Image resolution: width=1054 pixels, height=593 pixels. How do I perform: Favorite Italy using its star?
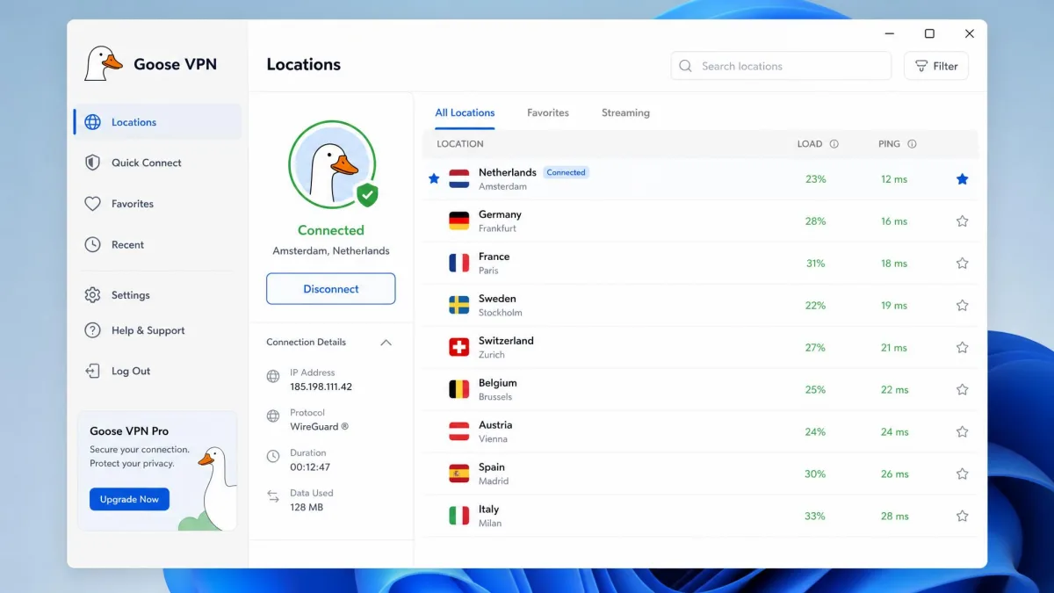pyautogui.click(x=962, y=517)
